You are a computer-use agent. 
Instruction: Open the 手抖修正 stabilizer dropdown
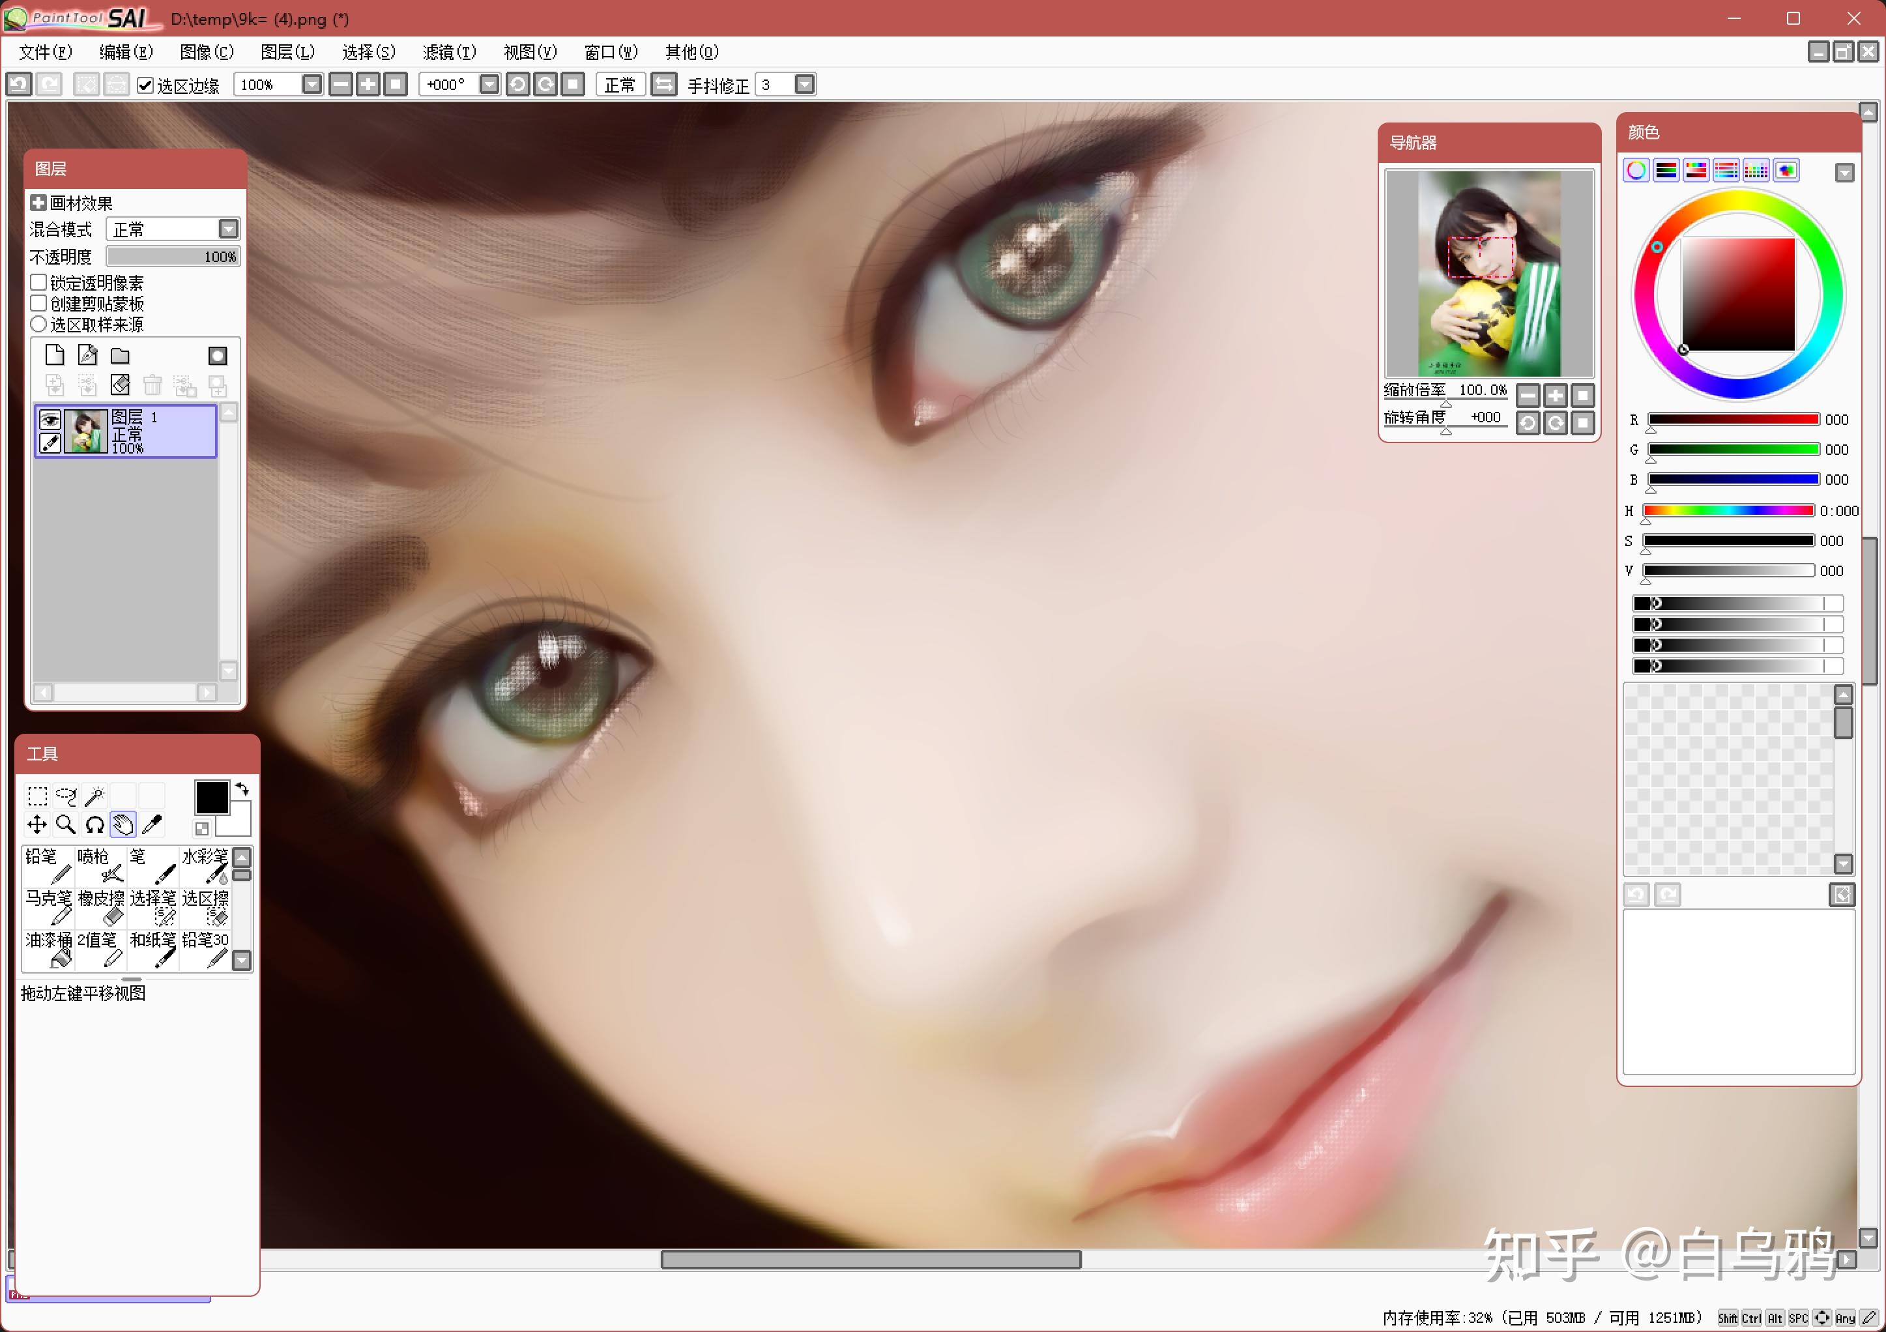(x=805, y=84)
